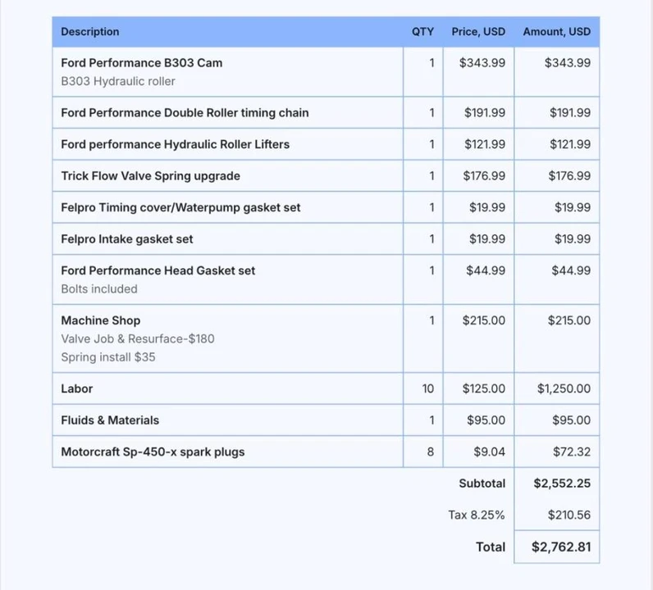653x590 pixels.
Task: Click the Amount, USD column header
Action: tap(557, 32)
